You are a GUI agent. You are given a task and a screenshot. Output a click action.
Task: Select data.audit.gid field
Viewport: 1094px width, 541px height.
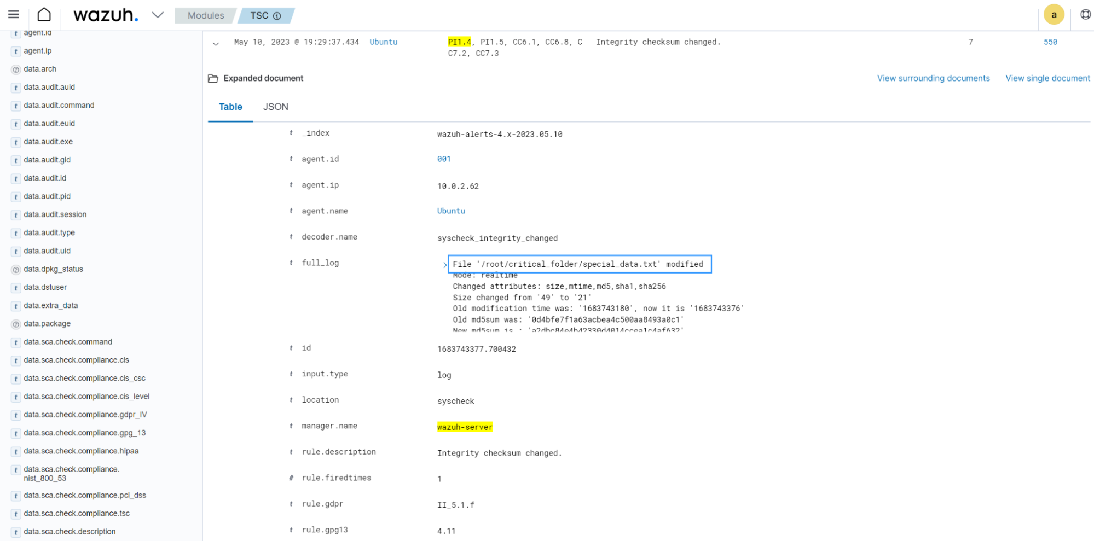(x=47, y=160)
